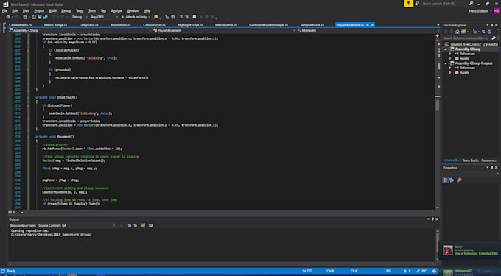Close the Output panel
This screenshot has height=276, width=501.
[x=437, y=219]
